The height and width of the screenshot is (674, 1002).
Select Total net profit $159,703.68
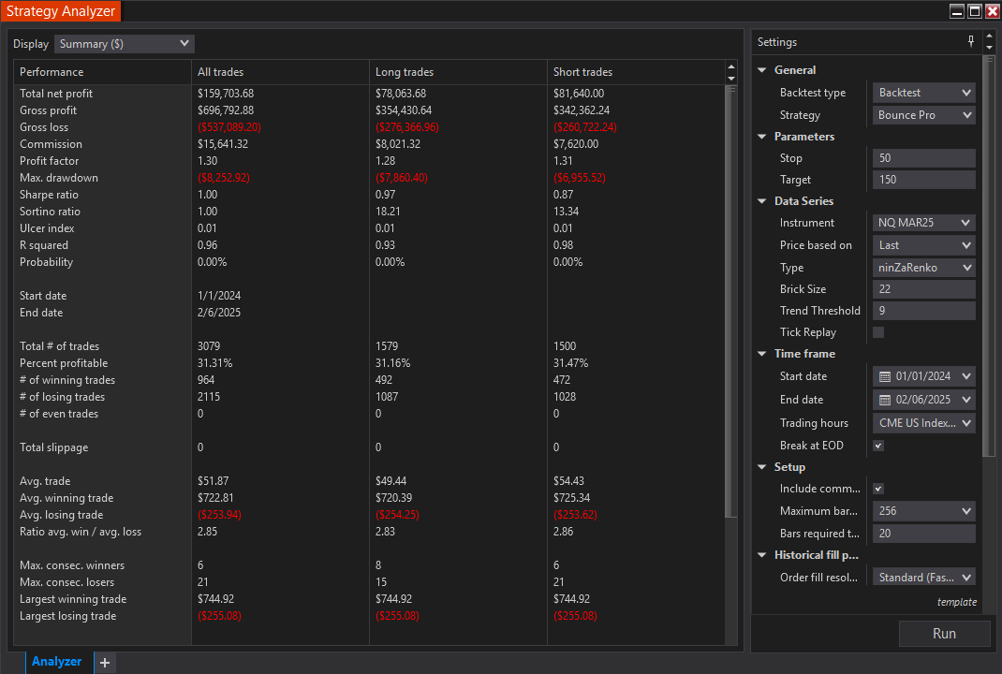226,94
